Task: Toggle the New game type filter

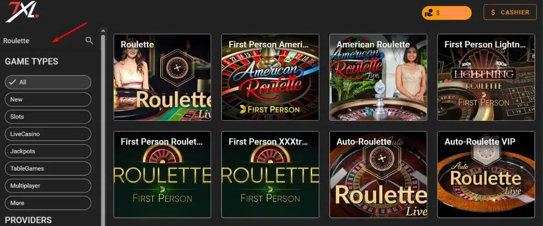Action: 48,99
